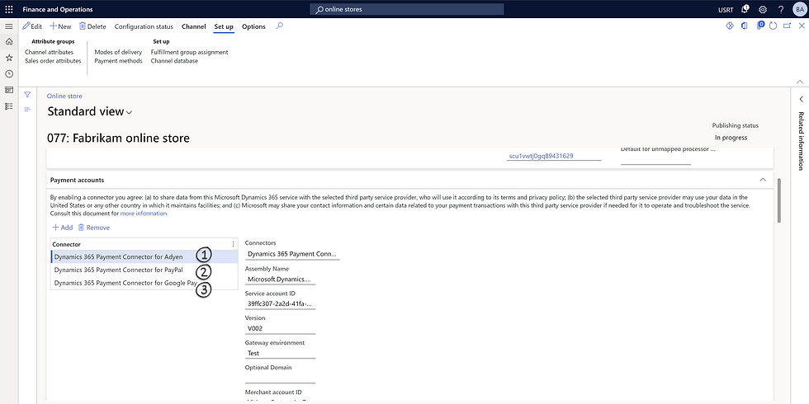809x404 pixels.
Task: Collapse the Payment accounts section
Action: tap(763, 180)
